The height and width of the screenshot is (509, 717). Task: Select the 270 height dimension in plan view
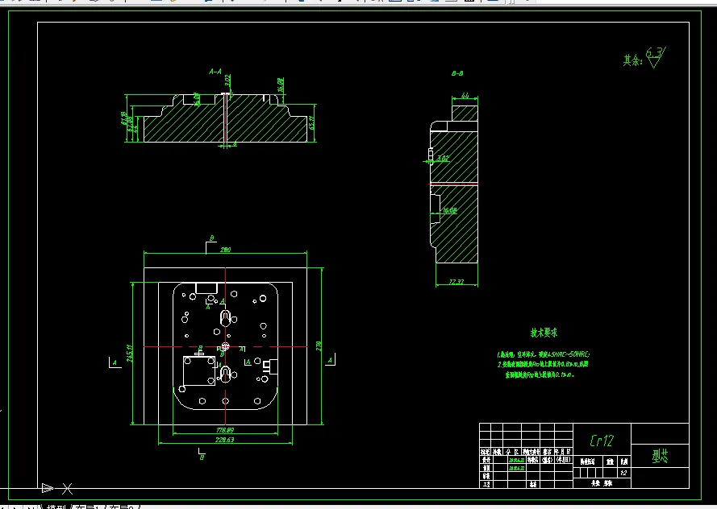click(x=319, y=346)
